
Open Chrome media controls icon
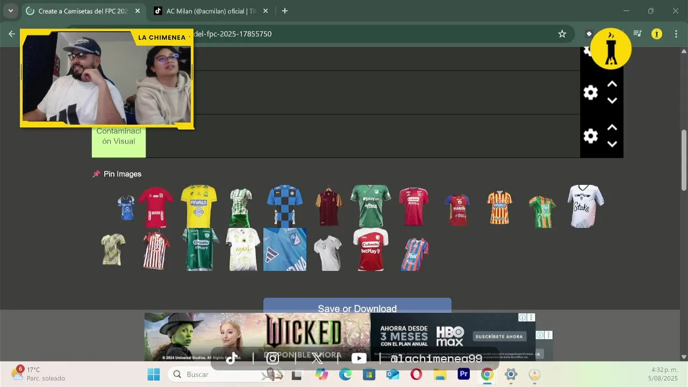[x=637, y=34]
